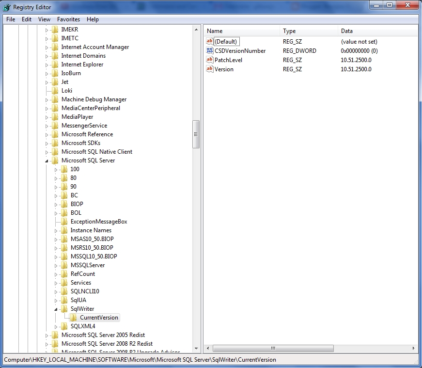Sort values by the Type column header
The width and height of the screenshot is (422, 368).
[x=309, y=31]
